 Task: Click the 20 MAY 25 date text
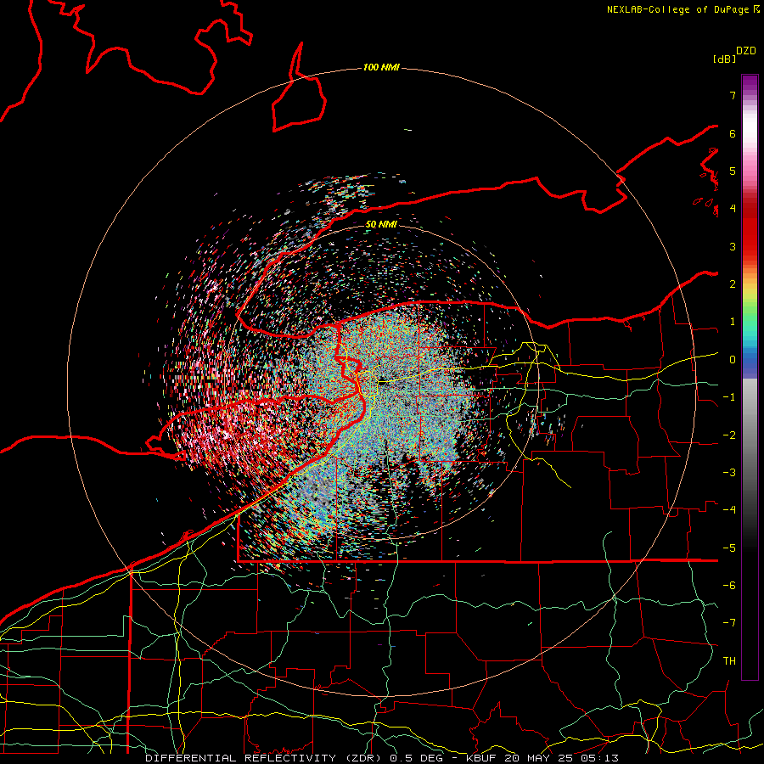(538, 758)
